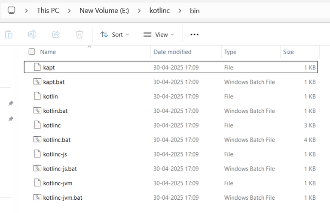This screenshot has width=330, height=213.
Task: Sort by Size column header
Action: 288,52
